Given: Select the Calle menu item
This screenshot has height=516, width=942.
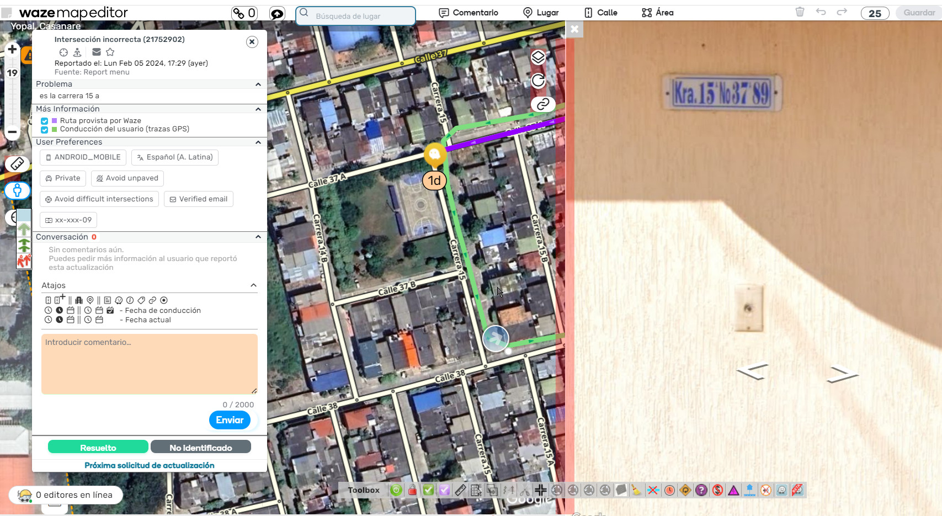Looking at the screenshot, I should click(601, 13).
